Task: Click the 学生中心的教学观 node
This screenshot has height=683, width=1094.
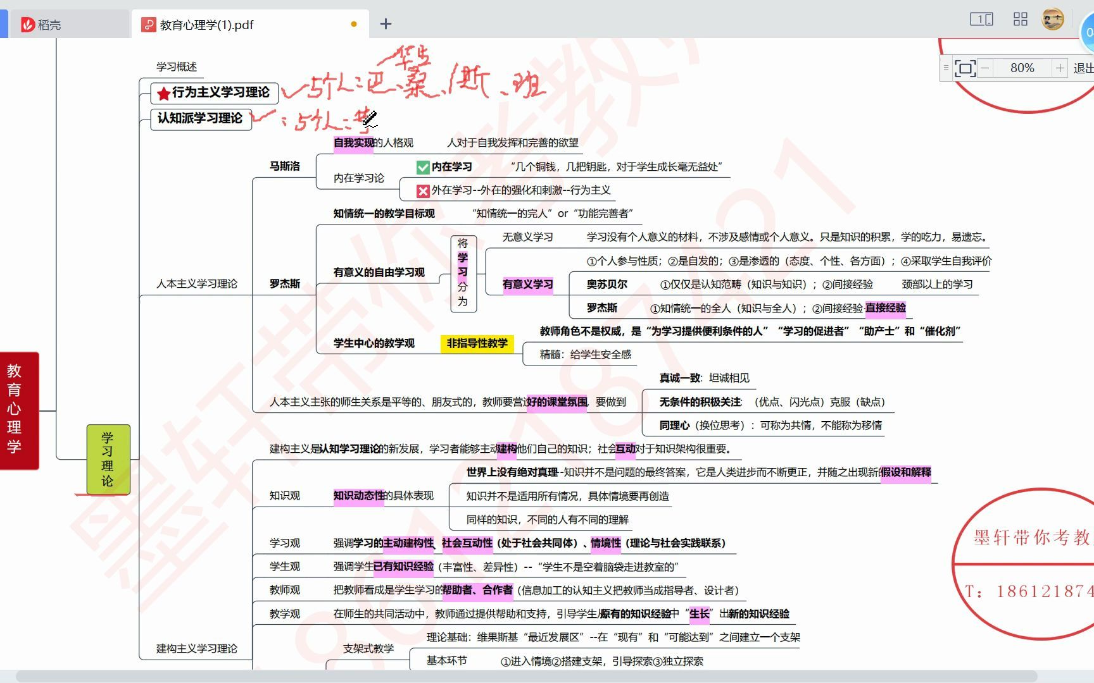Action: [x=374, y=343]
